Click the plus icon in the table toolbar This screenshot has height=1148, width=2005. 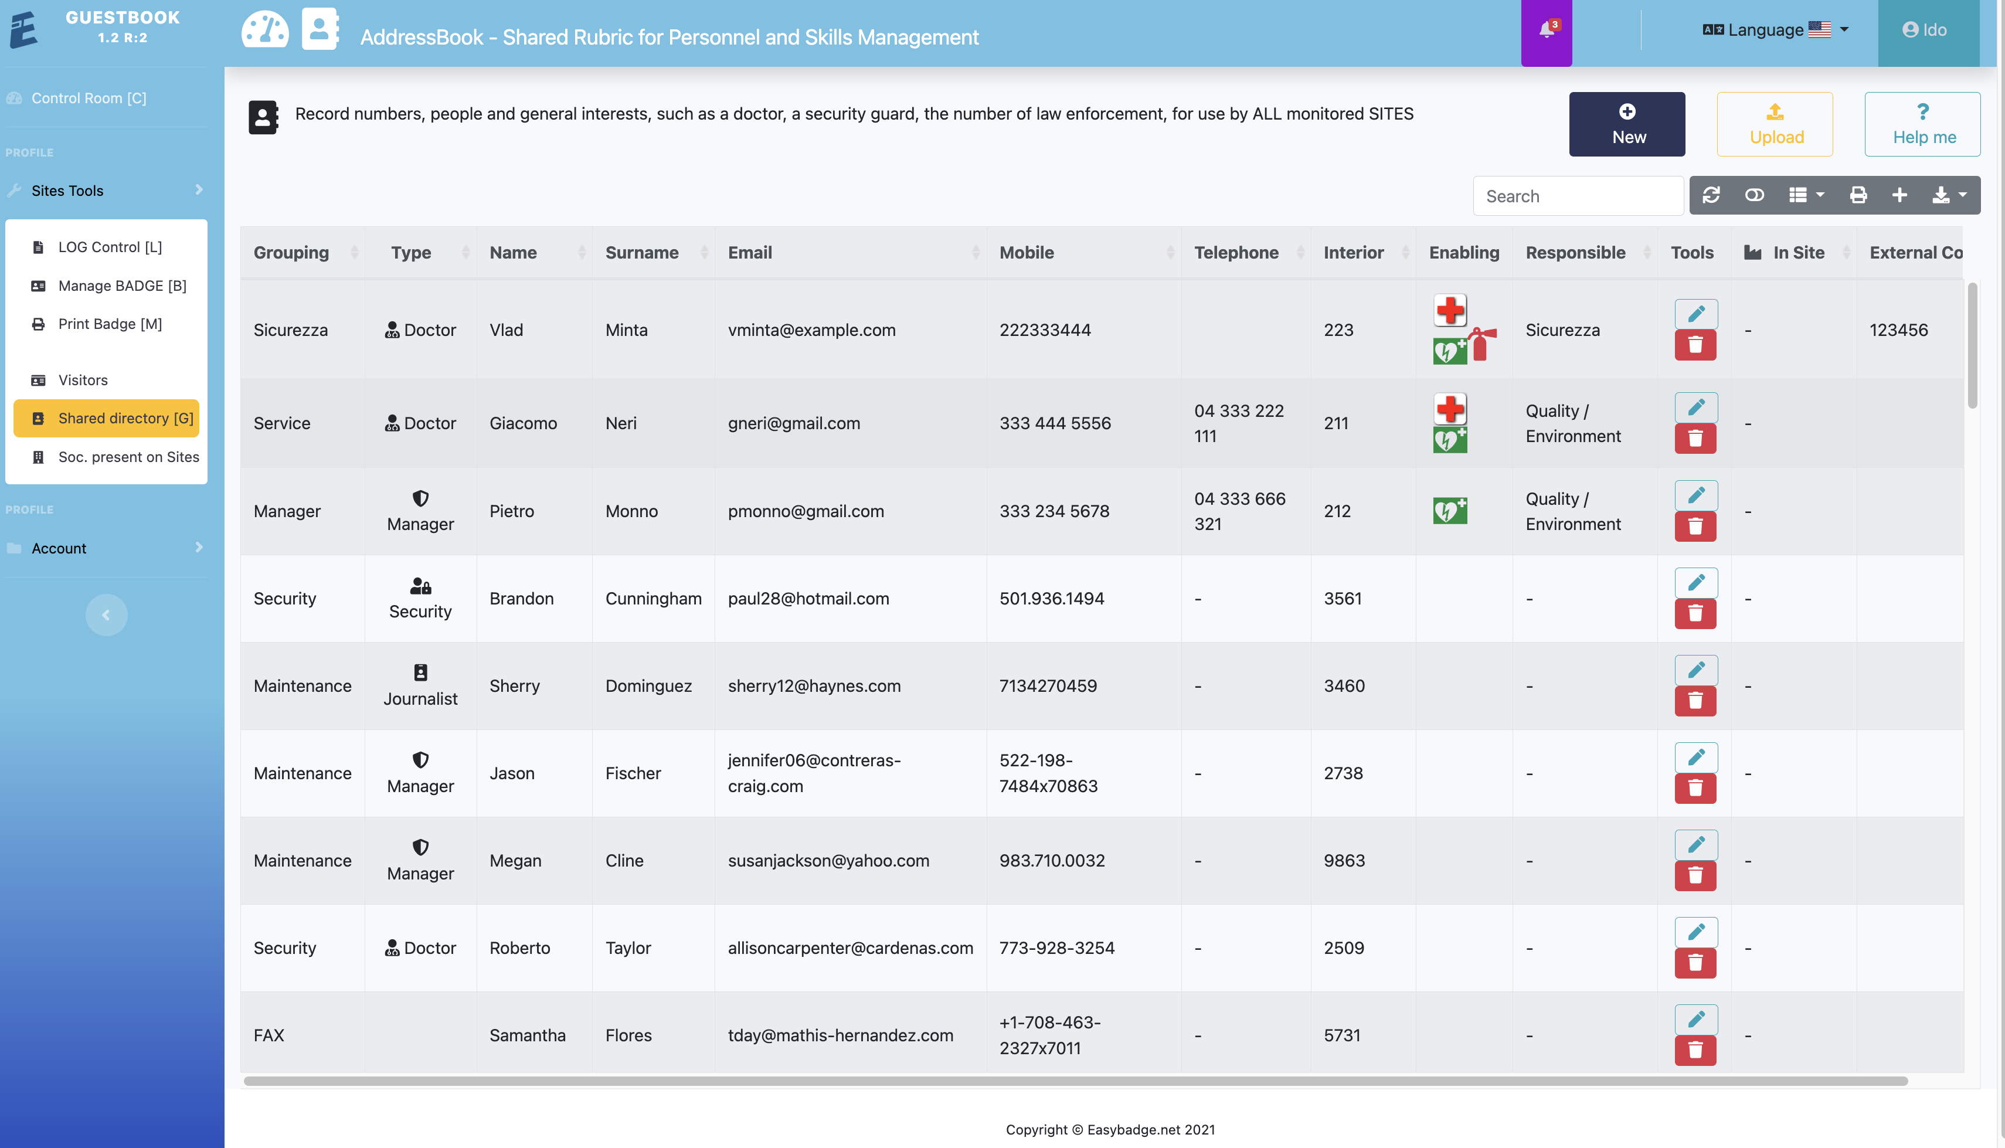1899,196
